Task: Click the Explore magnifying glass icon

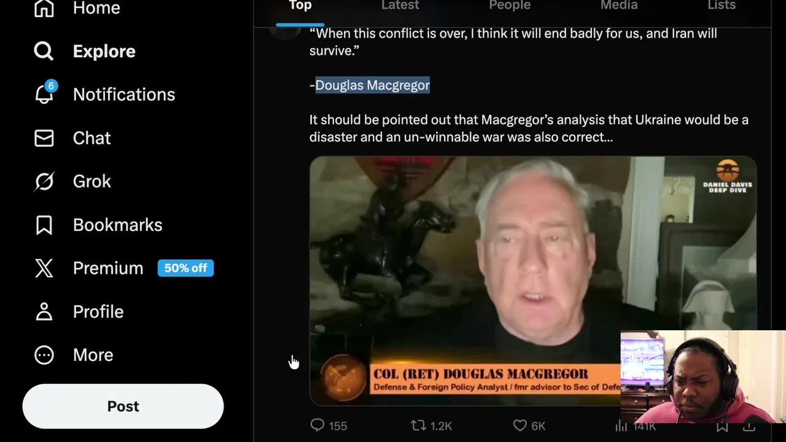Action: (44, 51)
